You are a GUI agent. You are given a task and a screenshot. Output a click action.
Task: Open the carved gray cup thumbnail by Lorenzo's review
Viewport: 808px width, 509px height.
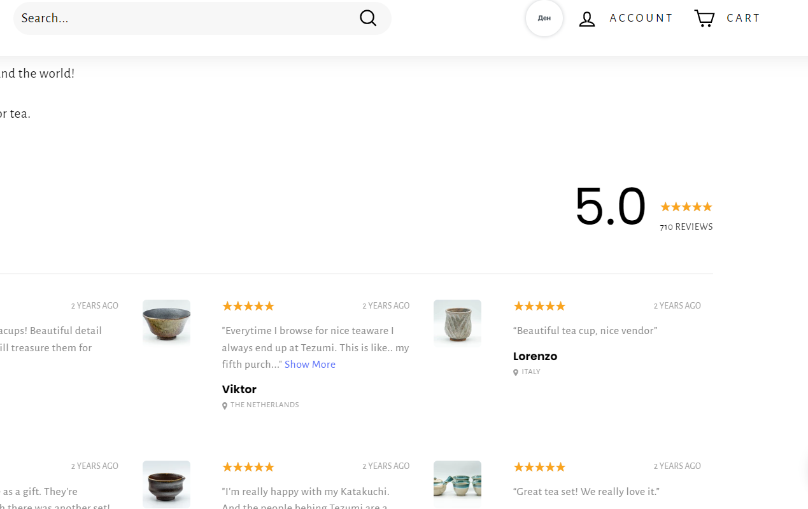[457, 322]
